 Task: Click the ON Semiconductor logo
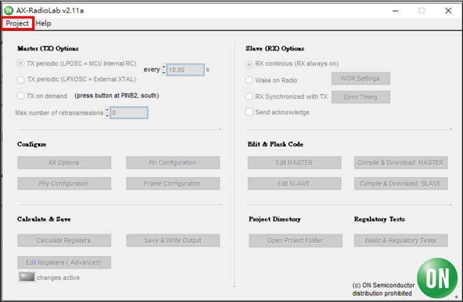(437, 278)
